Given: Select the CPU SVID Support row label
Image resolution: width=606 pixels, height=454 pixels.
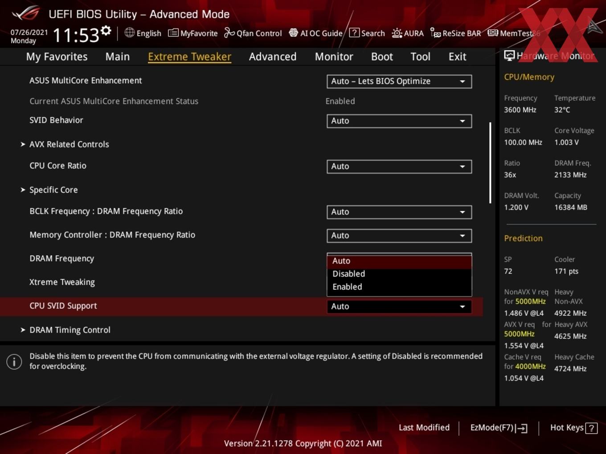Looking at the screenshot, I should tap(63, 306).
